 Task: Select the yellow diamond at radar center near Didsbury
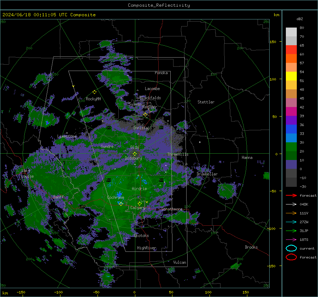pos(135,154)
